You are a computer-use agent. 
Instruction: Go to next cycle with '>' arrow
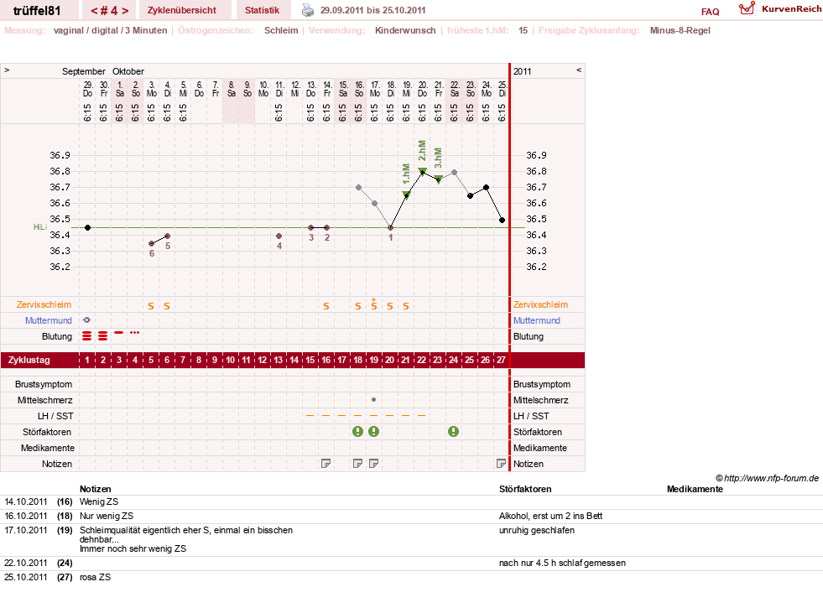click(125, 11)
